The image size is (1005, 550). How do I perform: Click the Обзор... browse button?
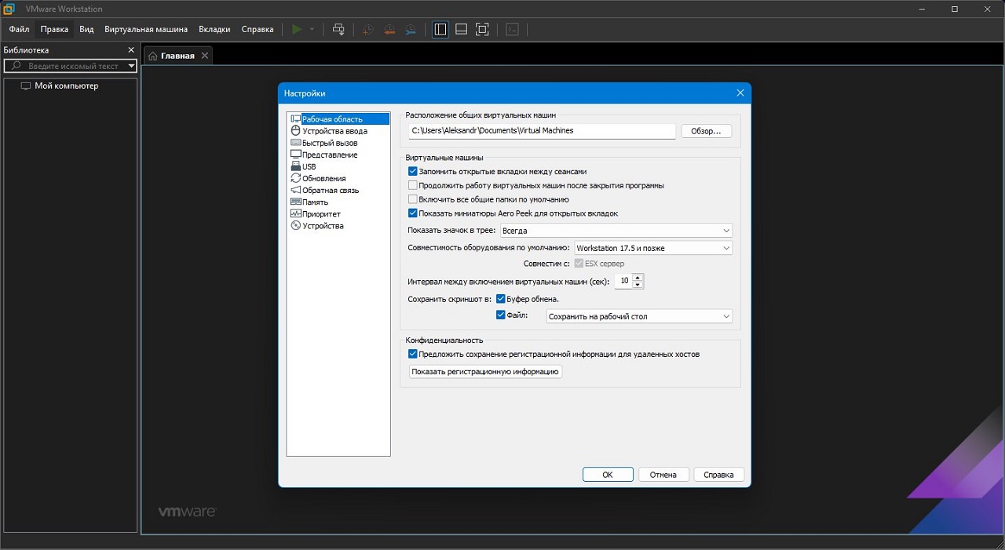(706, 131)
